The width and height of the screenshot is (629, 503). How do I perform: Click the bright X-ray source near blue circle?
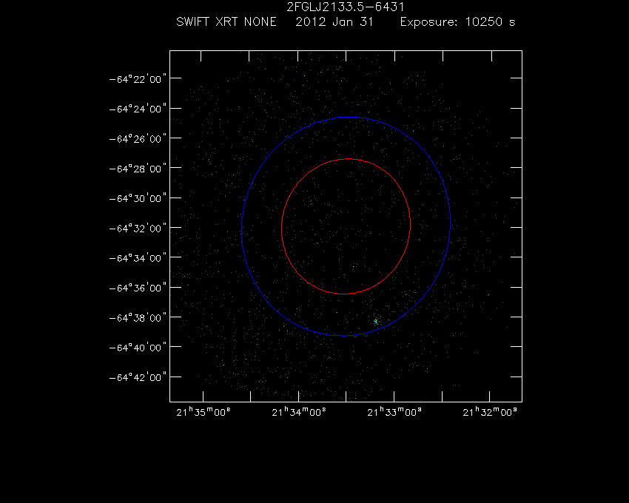376,321
